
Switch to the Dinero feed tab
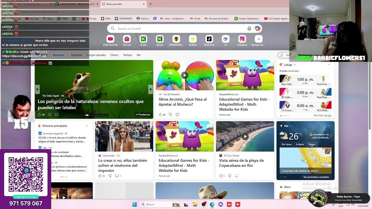click(x=114, y=55)
